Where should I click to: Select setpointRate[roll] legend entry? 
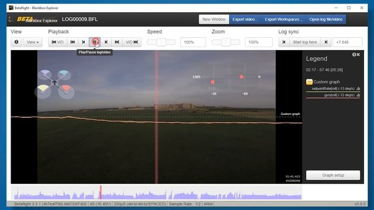point(333,89)
